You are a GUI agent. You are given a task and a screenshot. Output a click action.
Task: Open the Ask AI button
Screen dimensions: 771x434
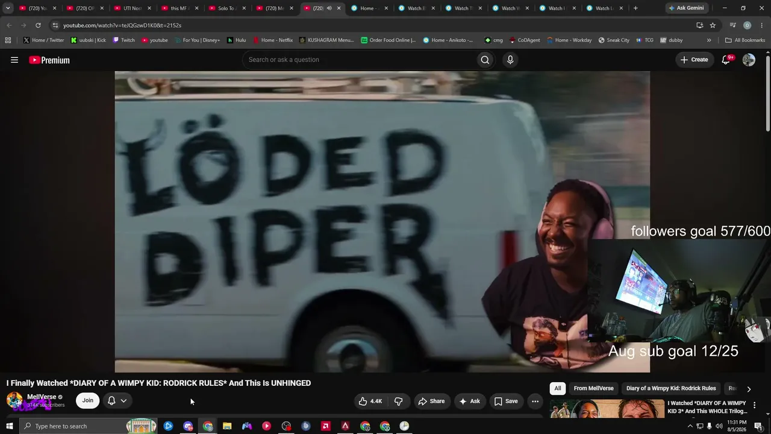pos(469,401)
